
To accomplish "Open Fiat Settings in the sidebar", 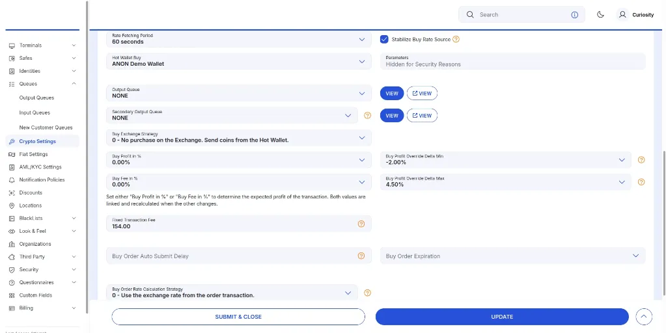I will point(33,154).
